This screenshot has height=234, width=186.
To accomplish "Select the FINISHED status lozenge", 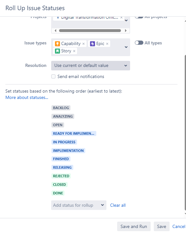I will [x=61, y=159].
